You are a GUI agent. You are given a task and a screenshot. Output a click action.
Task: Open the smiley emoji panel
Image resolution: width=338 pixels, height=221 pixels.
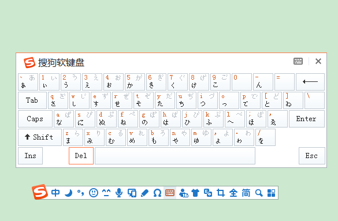[x=94, y=193]
